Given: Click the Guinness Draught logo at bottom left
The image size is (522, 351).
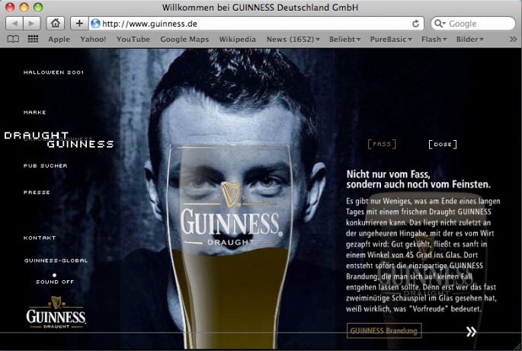Looking at the screenshot, I should point(56,312).
